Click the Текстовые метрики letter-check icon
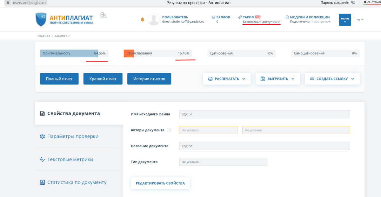The width and height of the screenshot is (381, 197). pos(42,159)
